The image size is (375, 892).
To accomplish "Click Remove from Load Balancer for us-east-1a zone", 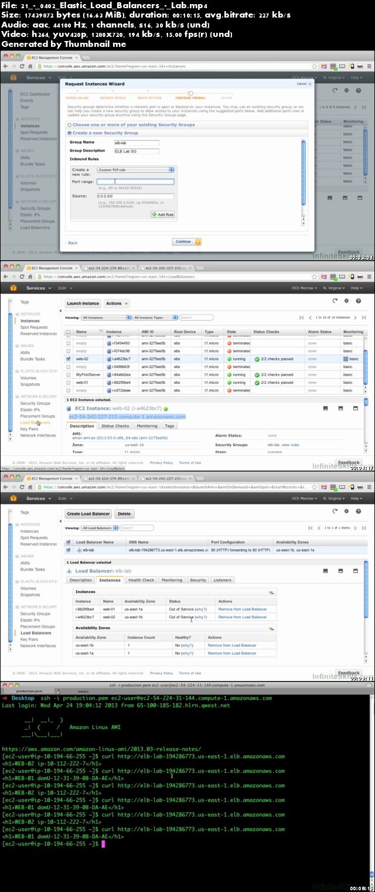I will 232,653.
